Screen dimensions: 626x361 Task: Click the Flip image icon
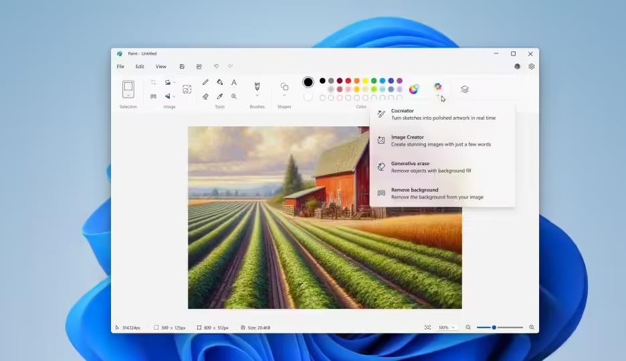[168, 96]
